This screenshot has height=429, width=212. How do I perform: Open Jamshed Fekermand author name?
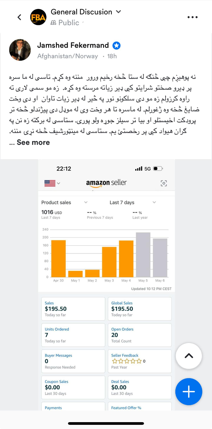(x=73, y=45)
